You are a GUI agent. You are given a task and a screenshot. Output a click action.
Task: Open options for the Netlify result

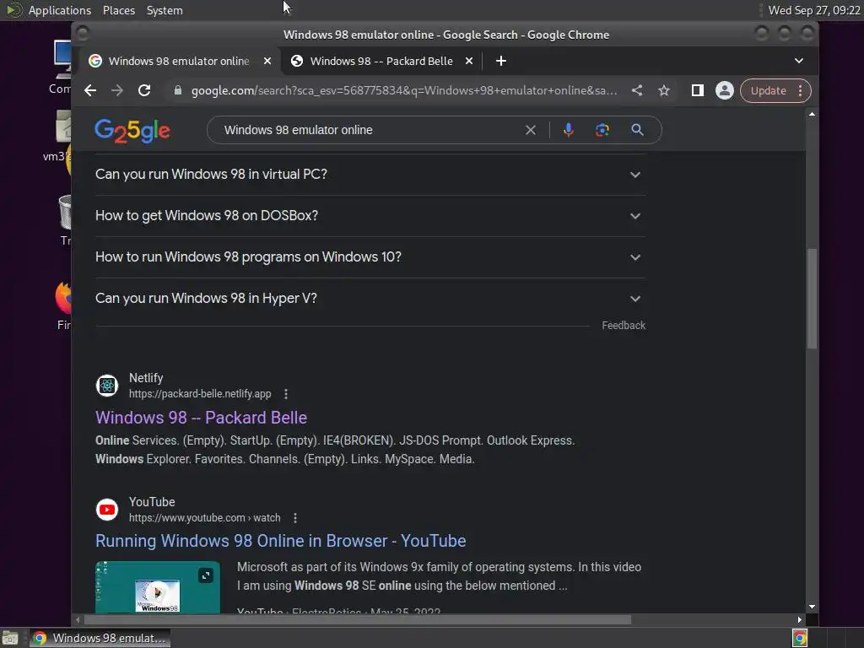tap(285, 394)
